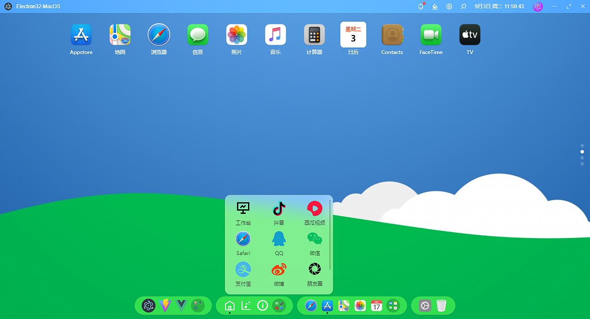This screenshot has height=319, width=590.
Task: Launch Safari compass from the dock
Action: point(311,306)
